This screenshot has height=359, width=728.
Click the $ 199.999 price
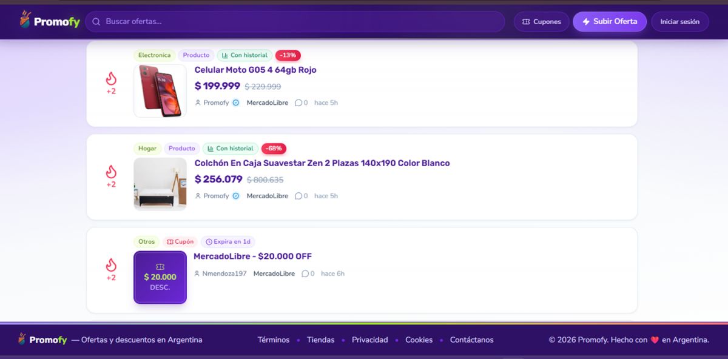coord(217,86)
